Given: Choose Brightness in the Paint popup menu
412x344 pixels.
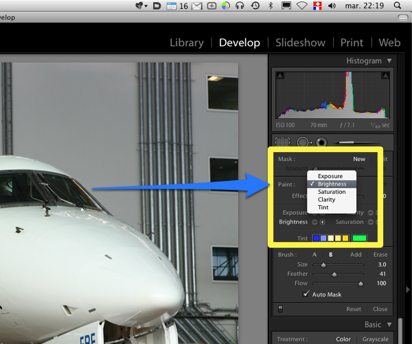Looking at the screenshot, I should (x=332, y=184).
